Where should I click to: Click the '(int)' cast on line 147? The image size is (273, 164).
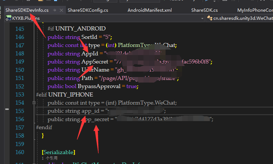pyautogui.click(x=111, y=45)
